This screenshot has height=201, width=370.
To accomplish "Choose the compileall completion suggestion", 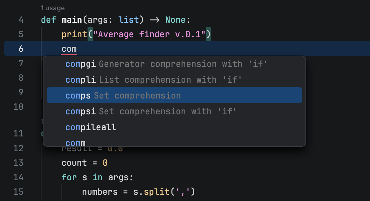I will 91,127.
